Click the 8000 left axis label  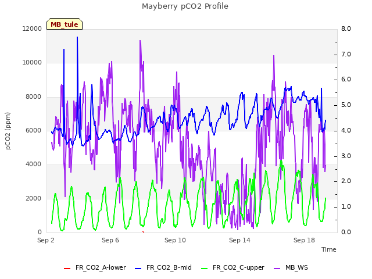point(34,96)
